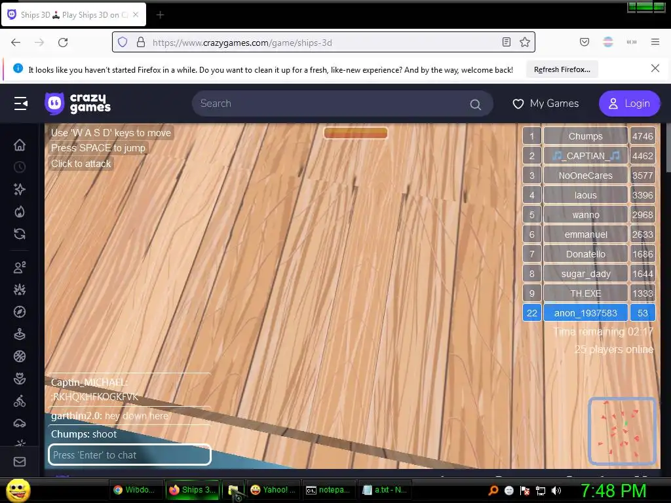Save page to Pocket icon
This screenshot has width=671, height=503.
[x=585, y=42]
